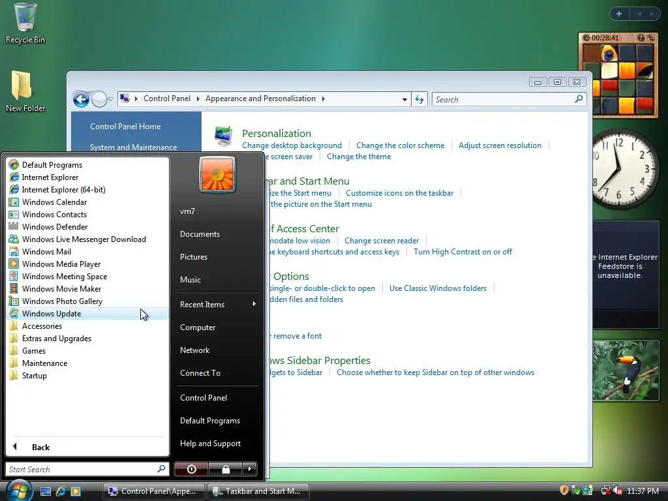Click the Personalization category icon
The height and width of the screenshot is (501, 668).
pos(223,136)
